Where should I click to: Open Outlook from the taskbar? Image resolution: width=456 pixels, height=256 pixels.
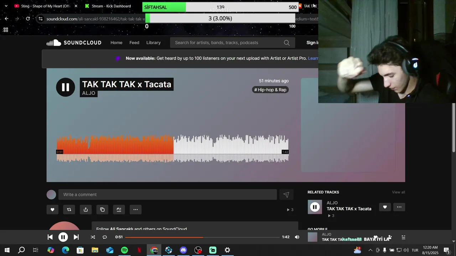[x=110, y=250]
